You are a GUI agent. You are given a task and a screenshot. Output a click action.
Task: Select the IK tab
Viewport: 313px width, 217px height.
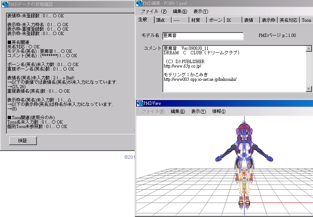point(233,20)
